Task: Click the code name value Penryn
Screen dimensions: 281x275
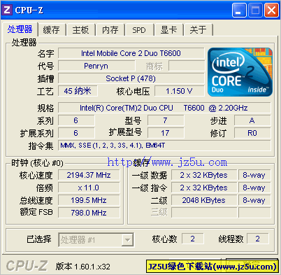Action: tap(96, 66)
